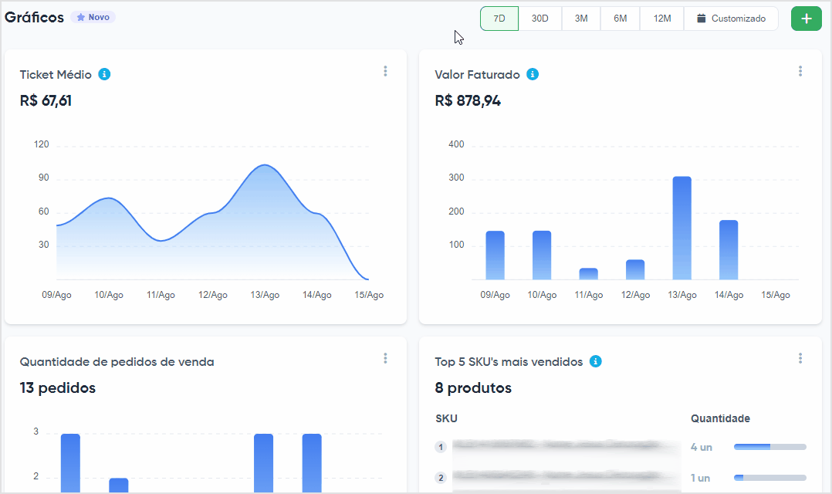This screenshot has width=832, height=494.
Task: Click the 15/Ago label in Valor Faturado chart
Action: (x=775, y=295)
